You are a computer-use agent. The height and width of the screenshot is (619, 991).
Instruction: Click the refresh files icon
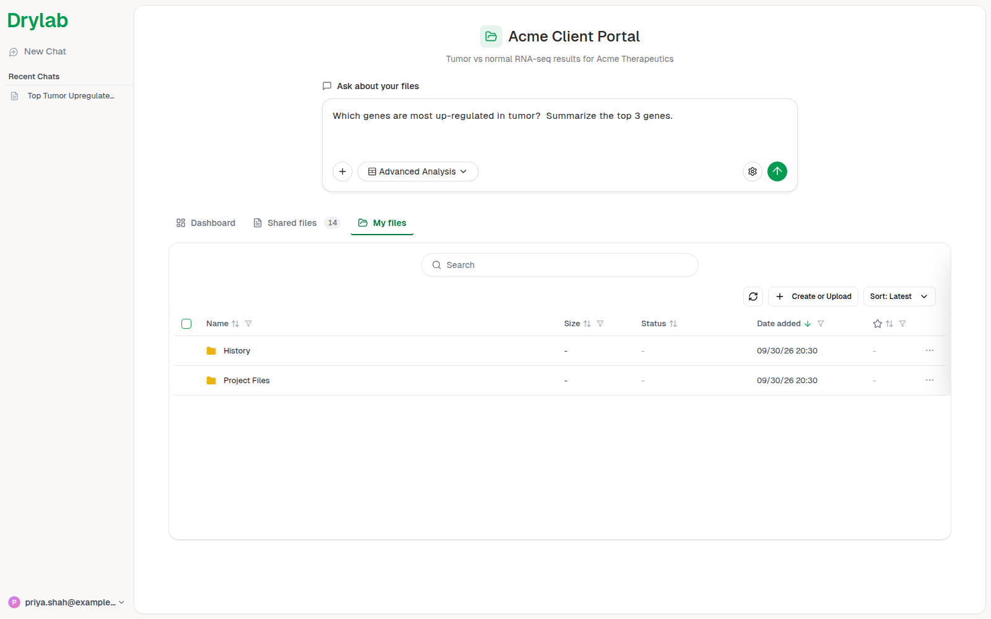(x=753, y=297)
